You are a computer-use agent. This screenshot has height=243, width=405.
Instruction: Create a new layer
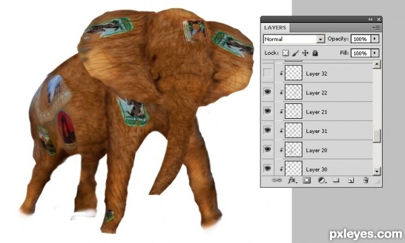351,180
